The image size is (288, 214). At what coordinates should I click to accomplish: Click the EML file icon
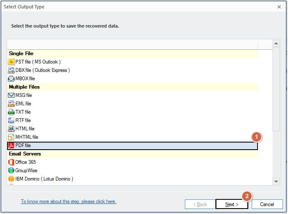tap(11, 104)
